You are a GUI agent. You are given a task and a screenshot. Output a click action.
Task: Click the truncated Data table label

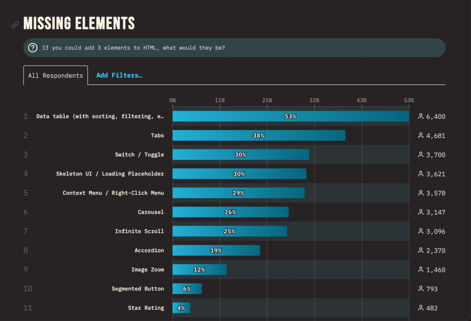(x=100, y=116)
